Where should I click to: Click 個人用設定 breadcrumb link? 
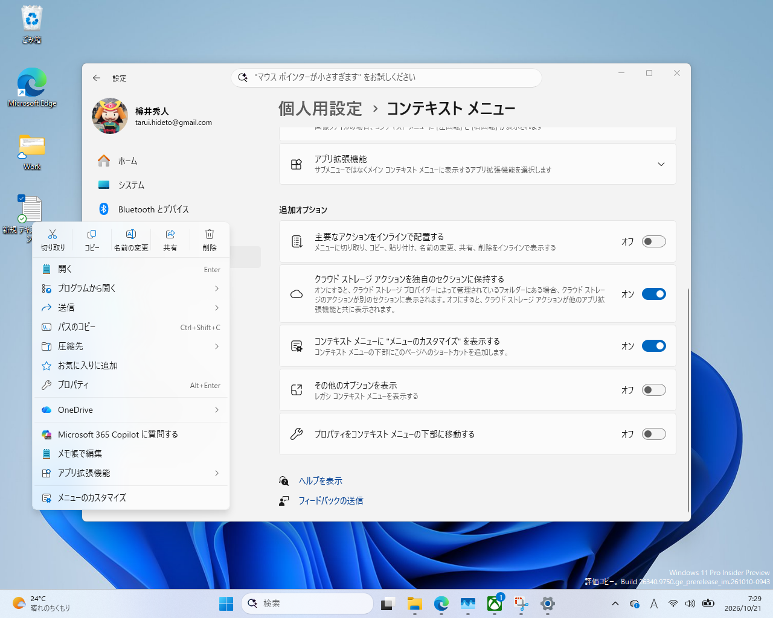(x=320, y=109)
